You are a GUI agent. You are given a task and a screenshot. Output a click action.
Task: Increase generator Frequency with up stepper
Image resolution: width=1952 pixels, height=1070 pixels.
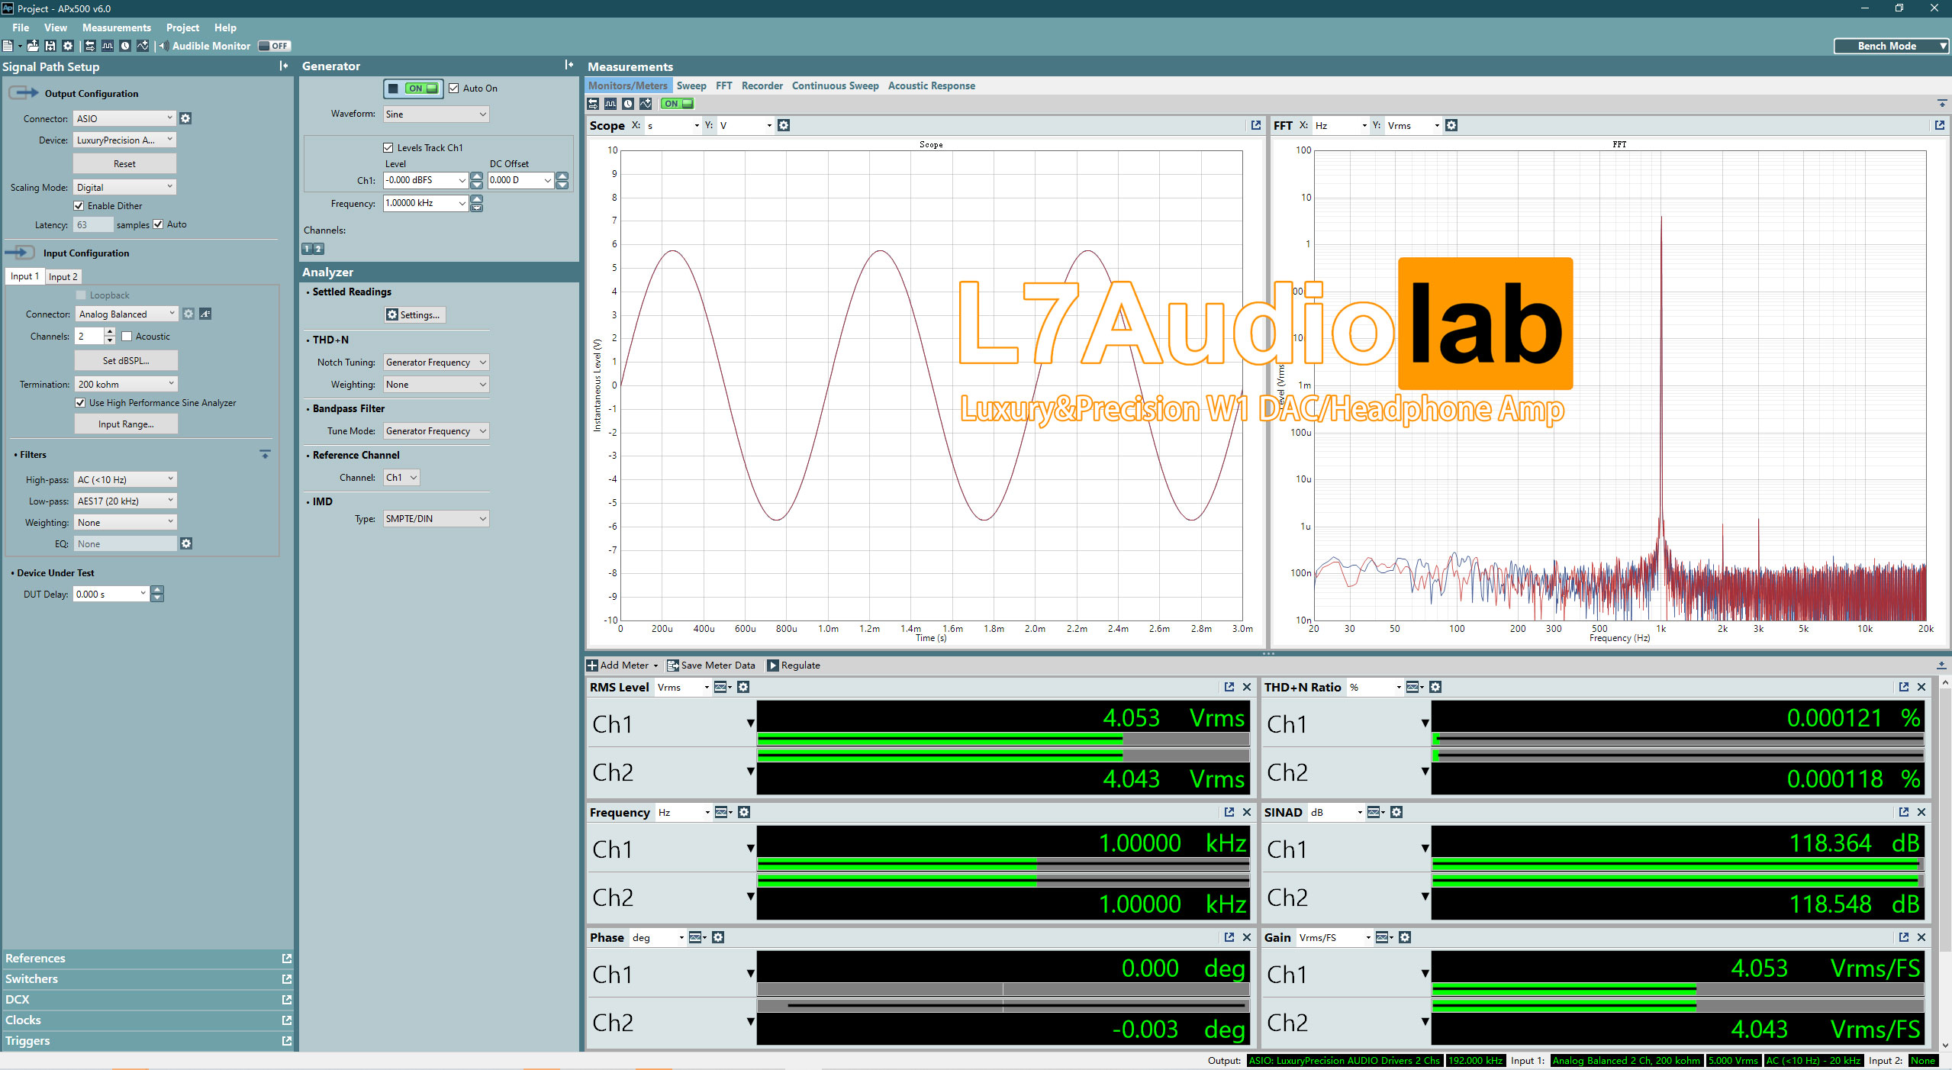point(476,199)
